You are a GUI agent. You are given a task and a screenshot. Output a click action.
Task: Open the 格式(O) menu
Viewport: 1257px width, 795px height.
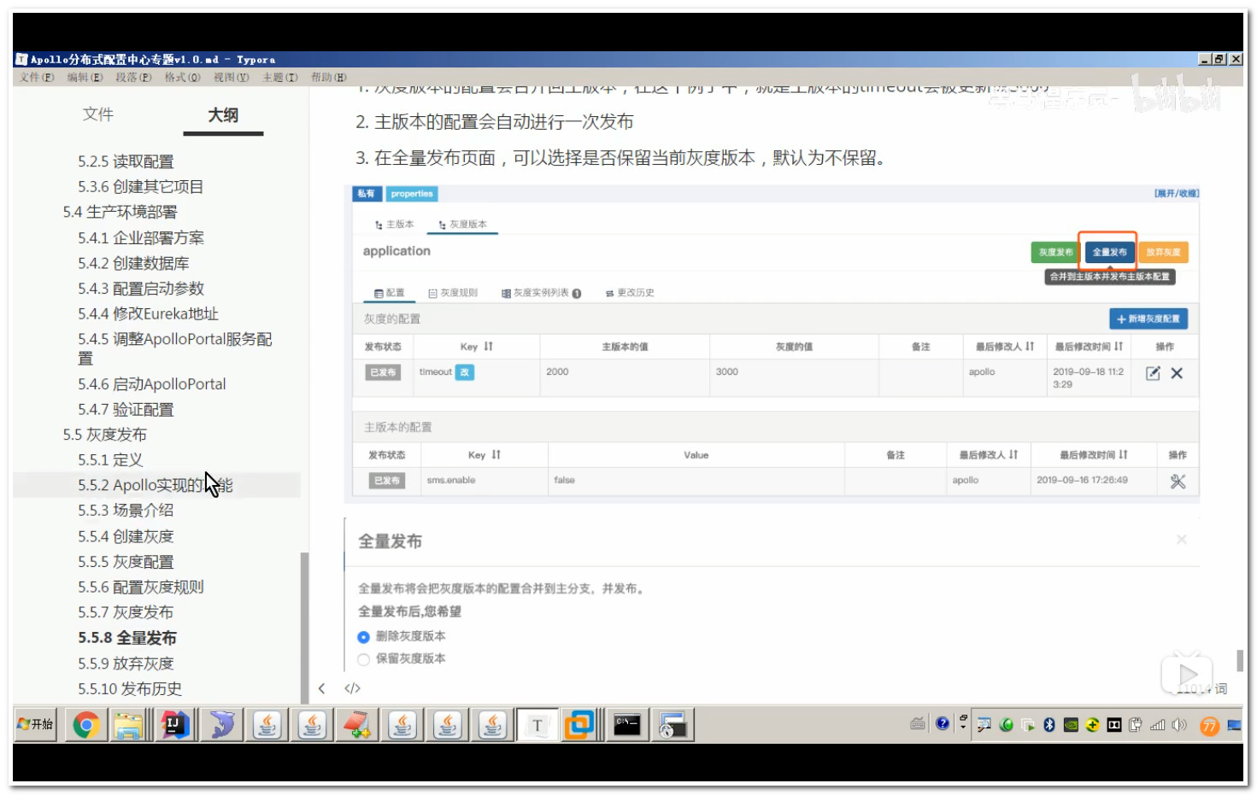[183, 77]
